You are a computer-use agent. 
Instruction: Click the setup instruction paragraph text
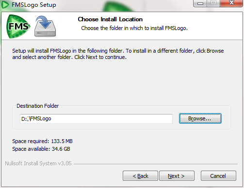(118, 54)
